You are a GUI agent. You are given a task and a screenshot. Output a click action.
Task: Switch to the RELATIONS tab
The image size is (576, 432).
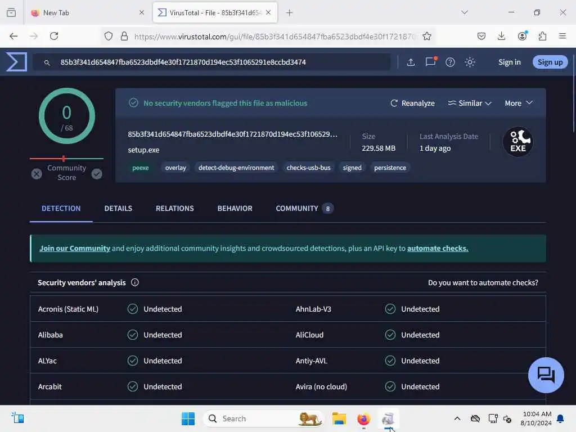[x=175, y=208]
